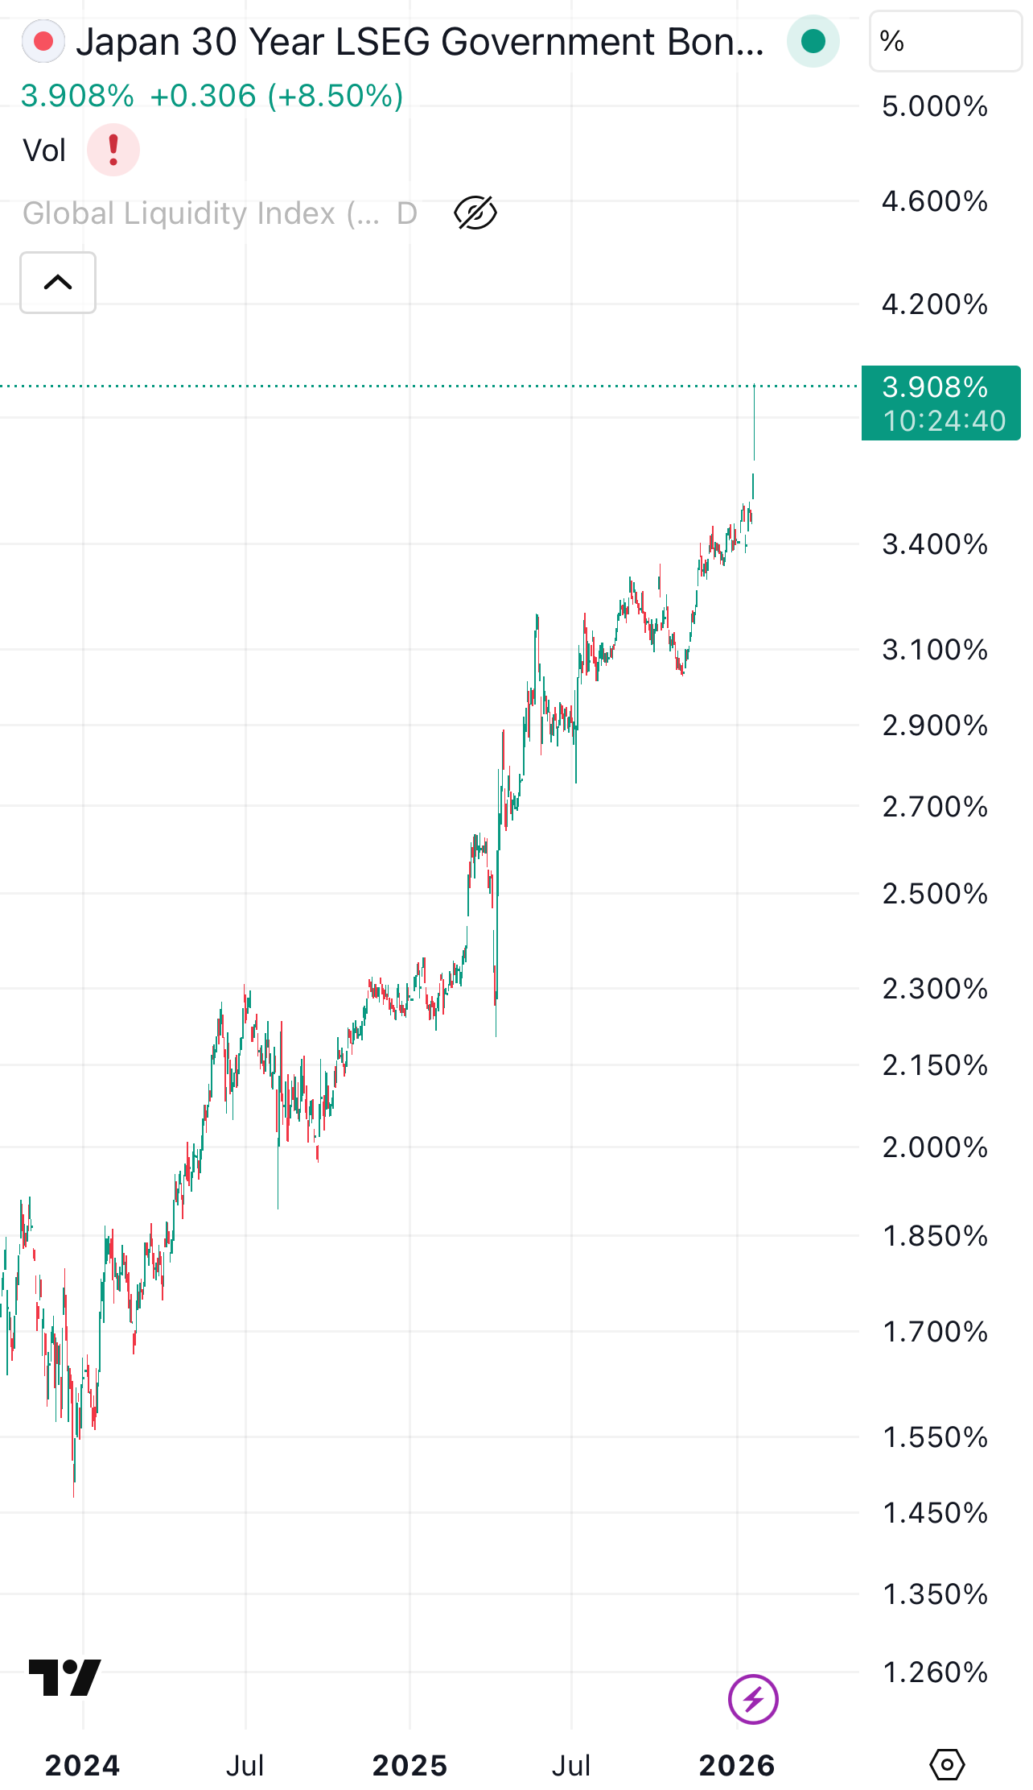
Task: Click the Jul label before 2025
Action: click(245, 1766)
